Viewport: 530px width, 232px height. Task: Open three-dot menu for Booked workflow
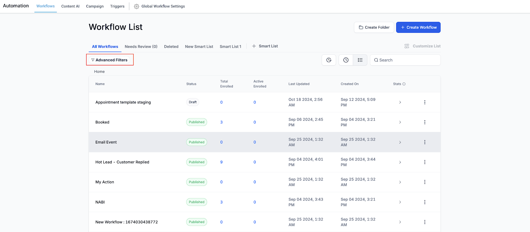pos(425,122)
